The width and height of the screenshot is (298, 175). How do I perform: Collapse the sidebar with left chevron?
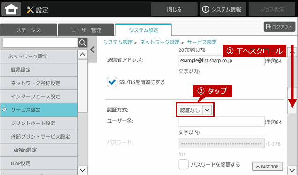(92, 50)
